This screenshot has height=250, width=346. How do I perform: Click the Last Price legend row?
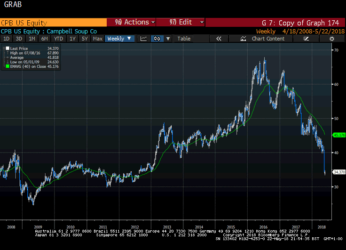(x=31, y=48)
